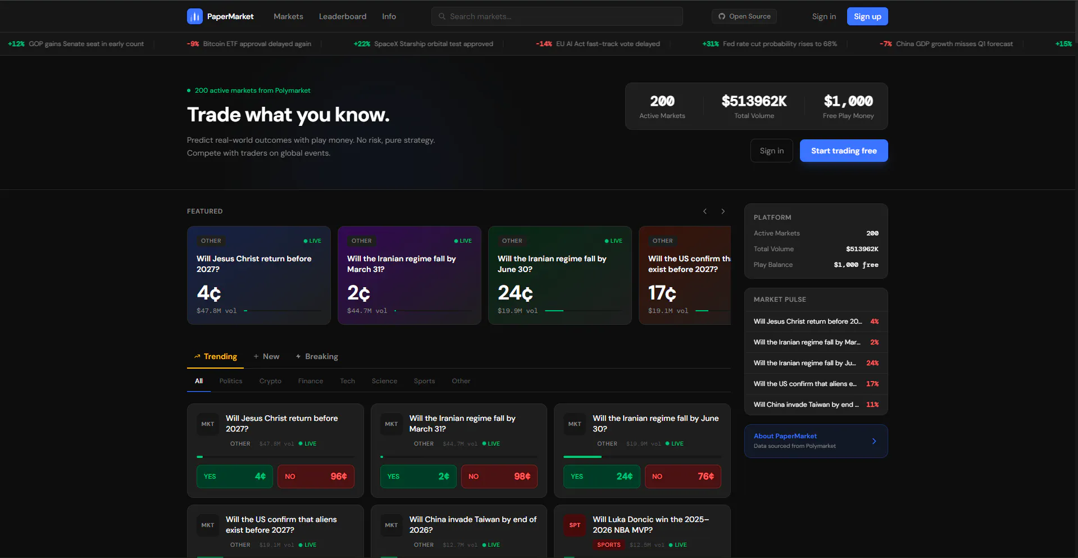Switch to the Breaking tab
1078x558 pixels.
pos(317,356)
